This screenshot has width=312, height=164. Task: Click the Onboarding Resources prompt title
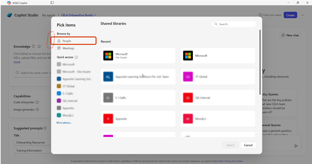point(32,143)
